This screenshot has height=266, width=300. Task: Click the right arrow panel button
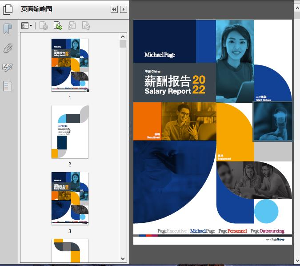pyautogui.click(x=124, y=9)
